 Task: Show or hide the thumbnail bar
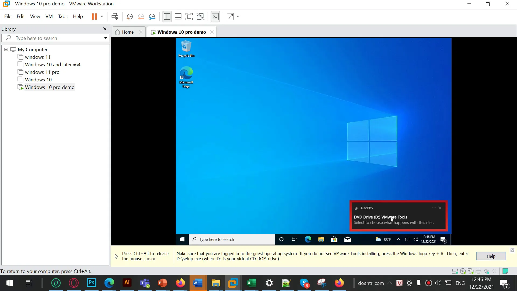click(x=178, y=16)
